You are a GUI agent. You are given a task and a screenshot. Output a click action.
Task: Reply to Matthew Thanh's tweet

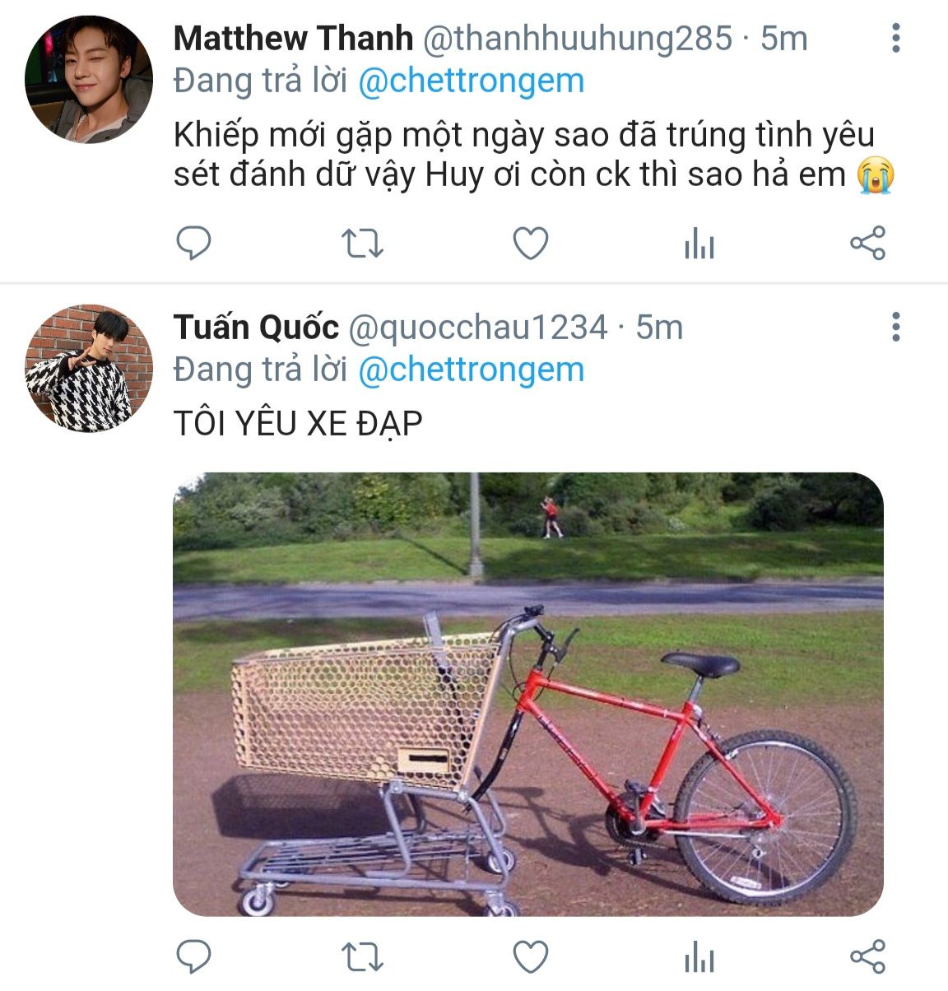click(194, 244)
